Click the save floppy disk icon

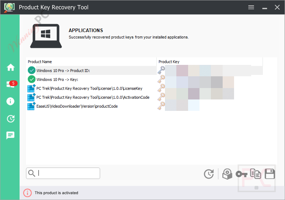point(270,174)
